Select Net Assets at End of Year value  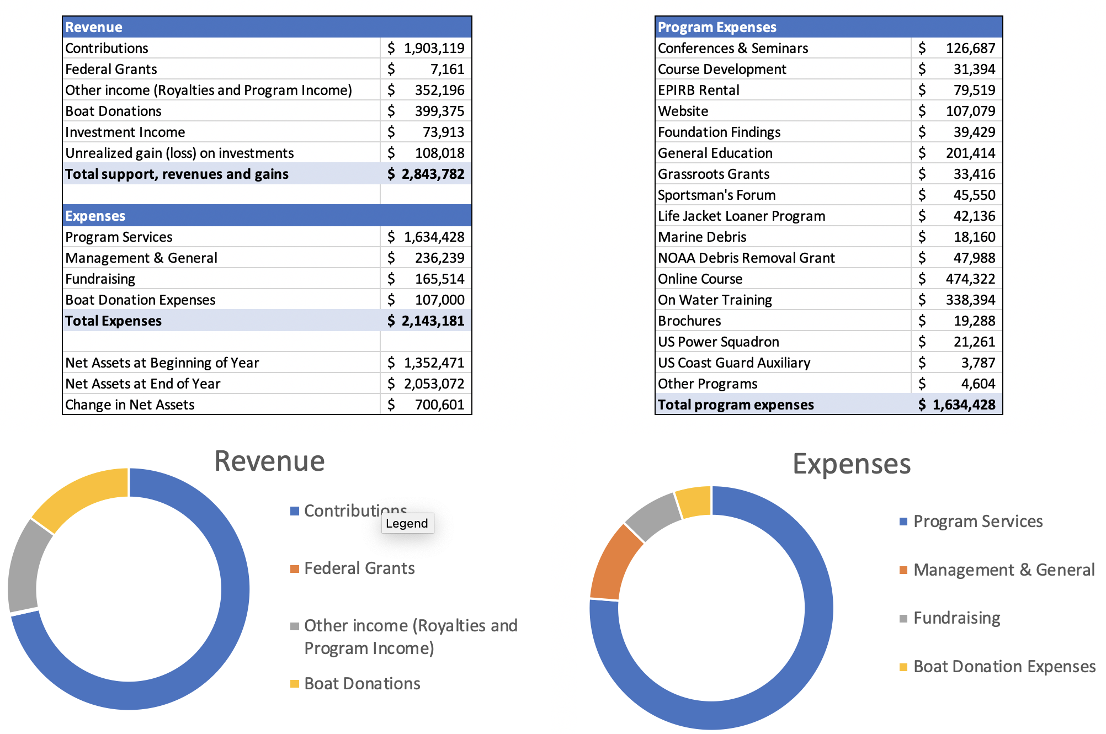coord(426,384)
